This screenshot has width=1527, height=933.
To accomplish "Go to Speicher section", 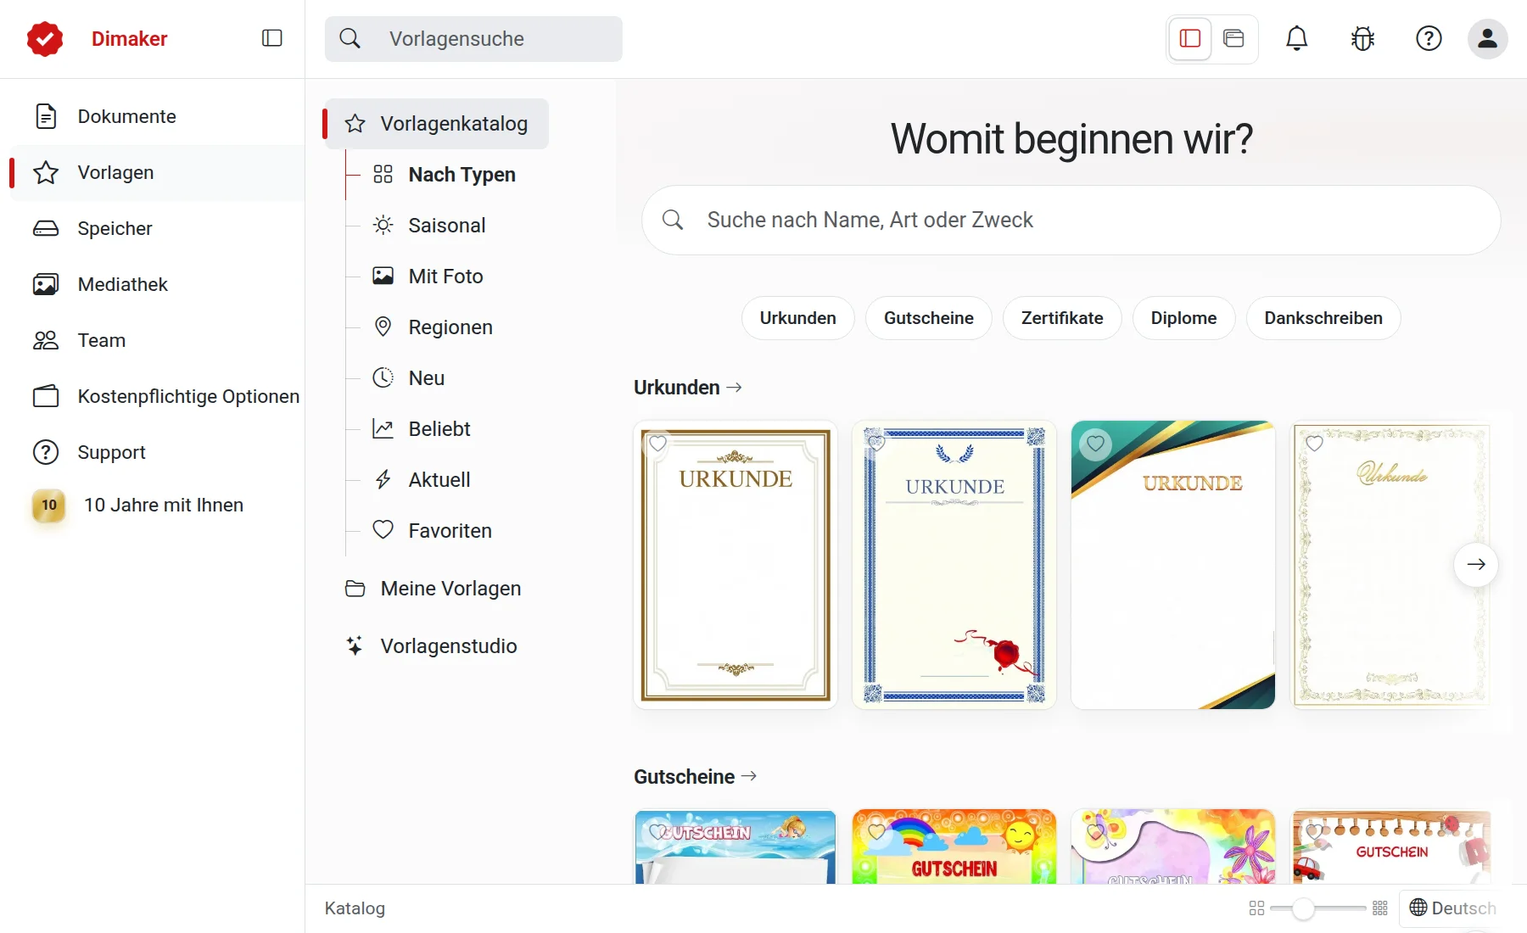I will tap(157, 228).
